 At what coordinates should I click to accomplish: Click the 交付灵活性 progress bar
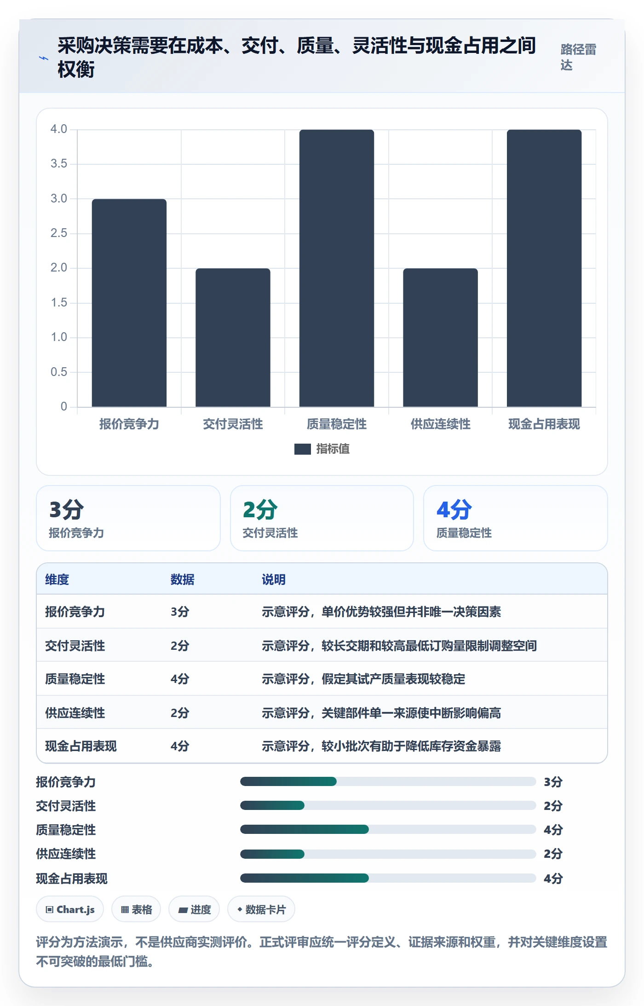[388, 805]
